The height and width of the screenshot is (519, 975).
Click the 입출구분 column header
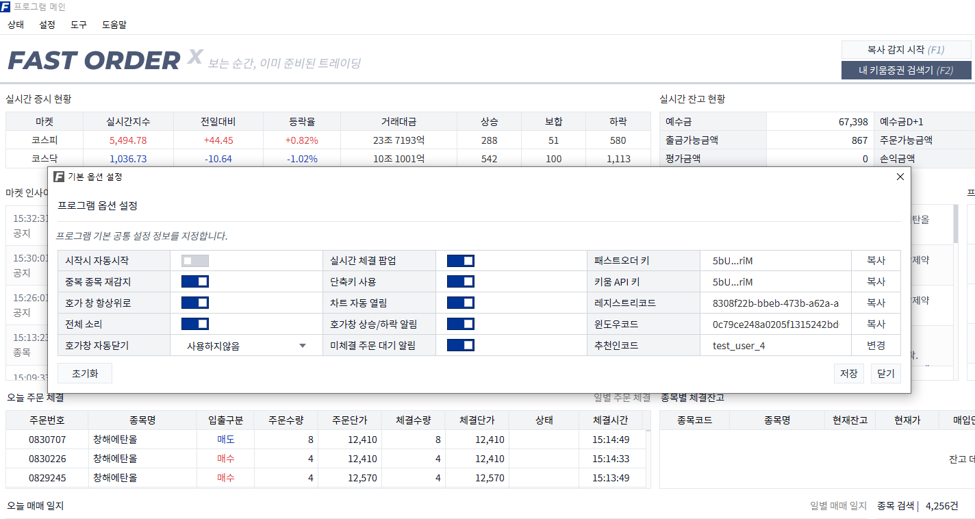[x=226, y=420]
